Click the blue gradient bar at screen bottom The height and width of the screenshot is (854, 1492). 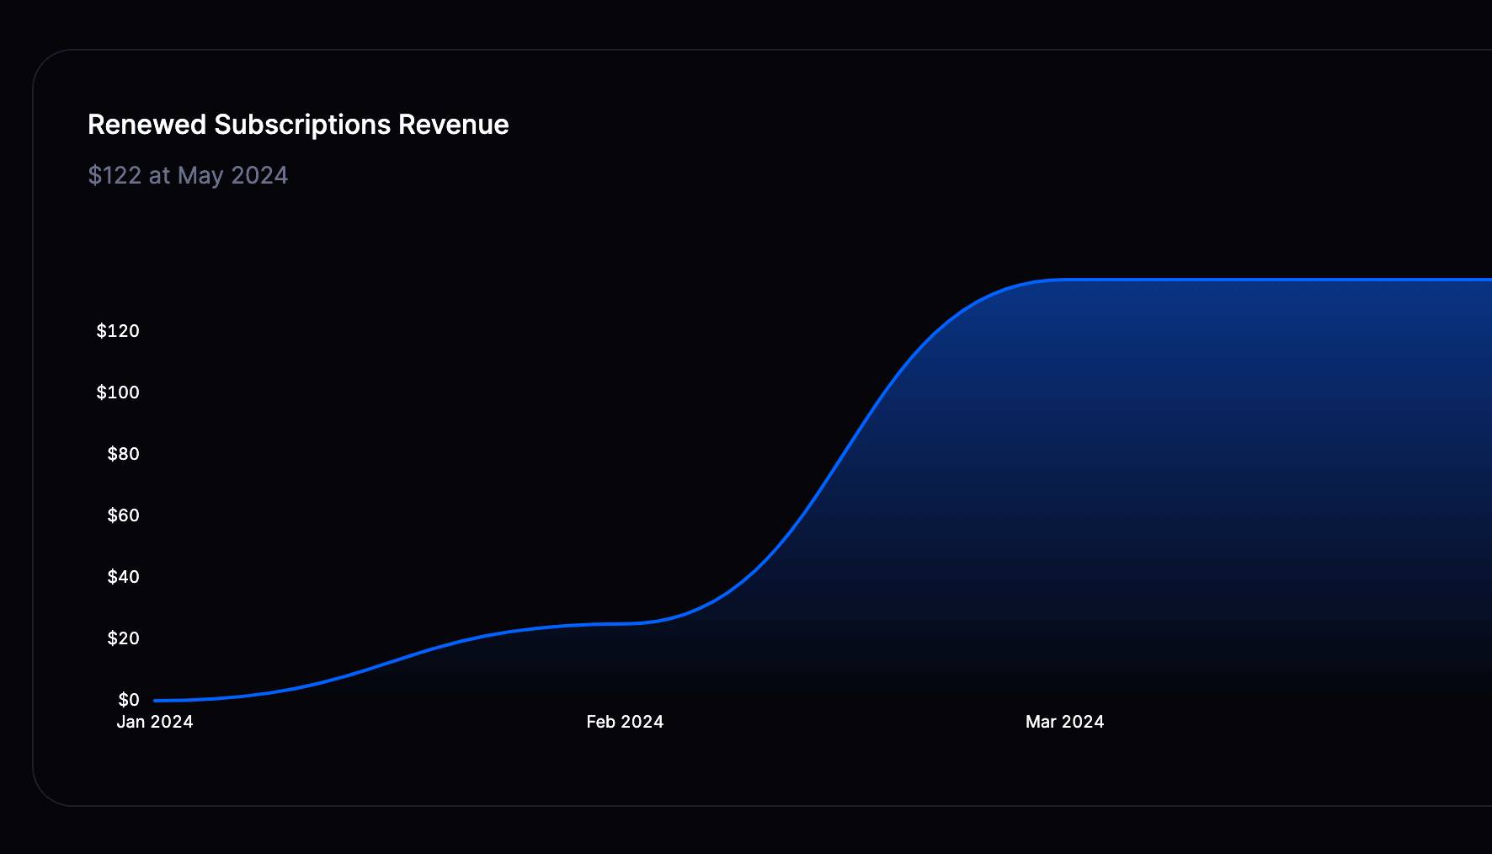(746, 844)
